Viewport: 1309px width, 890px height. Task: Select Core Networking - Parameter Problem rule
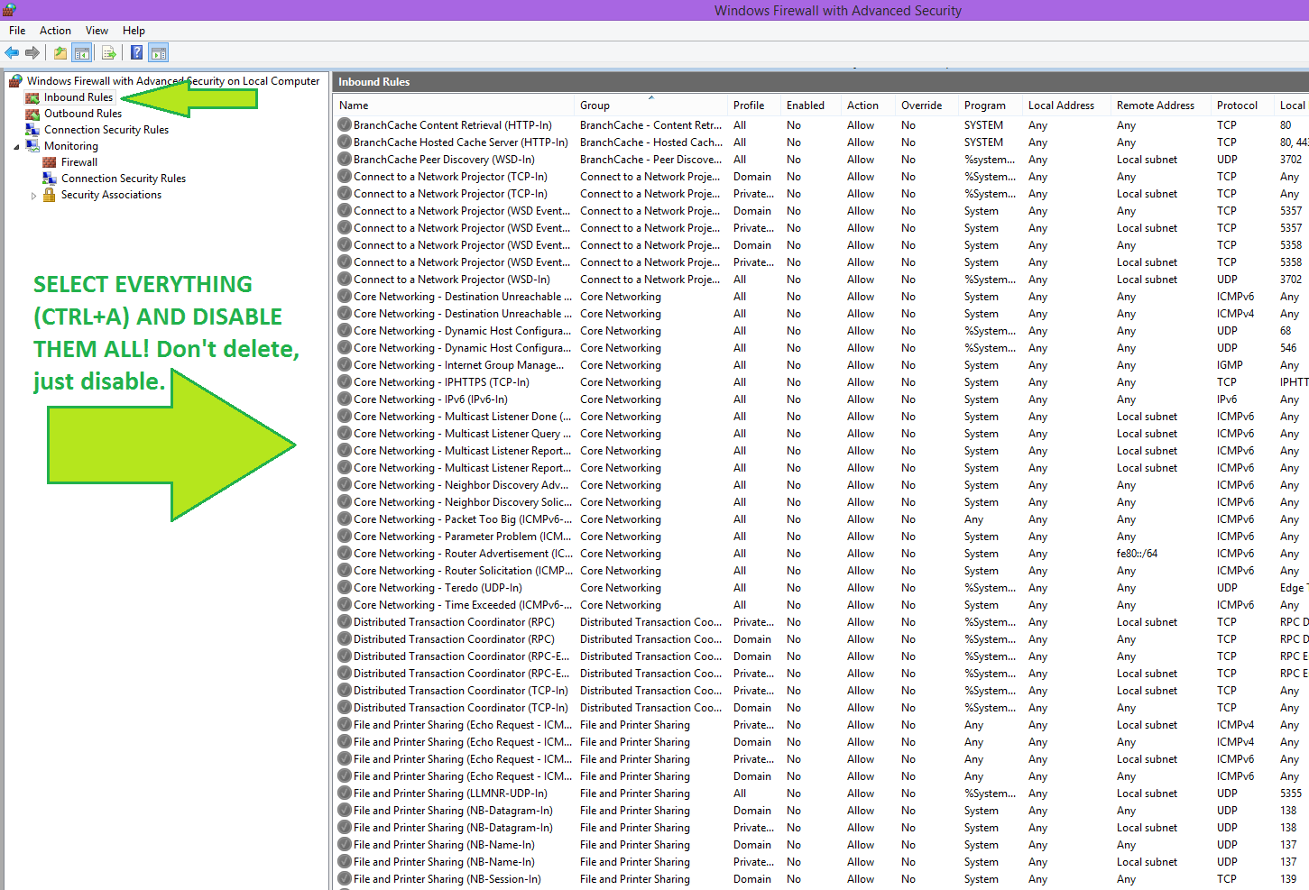pos(463,537)
